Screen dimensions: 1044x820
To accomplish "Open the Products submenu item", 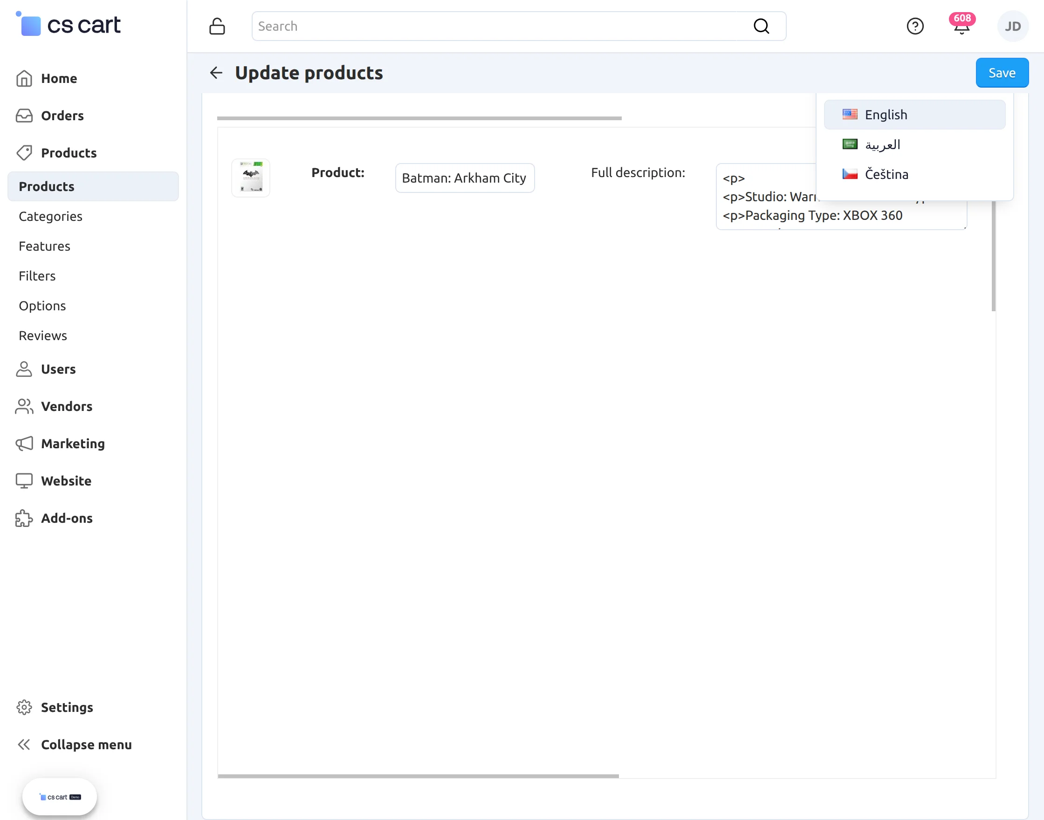I will [93, 186].
